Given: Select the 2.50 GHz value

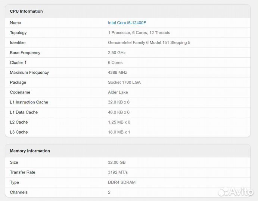Looking at the screenshot, I should point(117,53).
